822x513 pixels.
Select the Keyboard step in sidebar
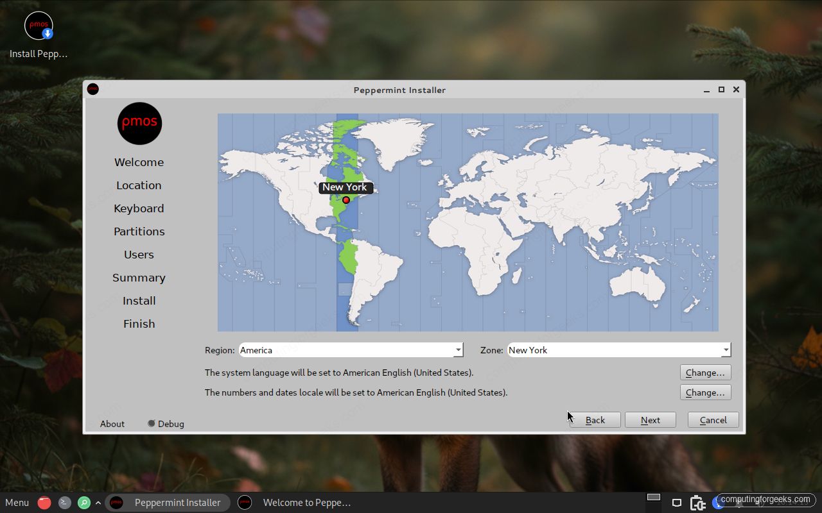[139, 208]
